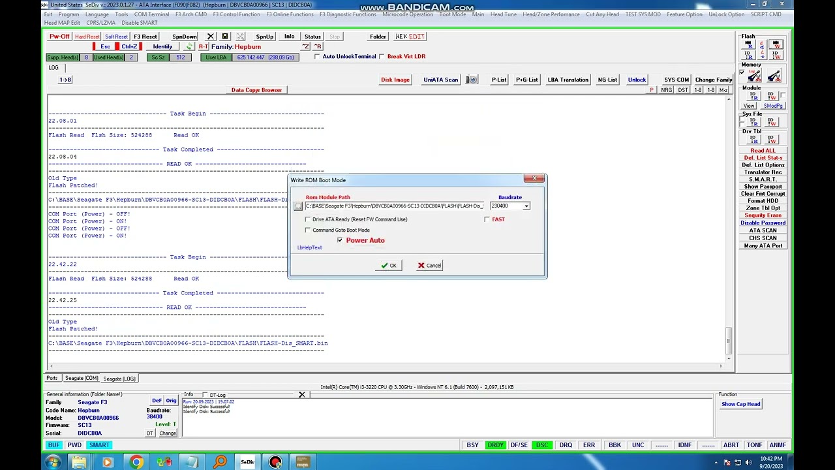Image resolution: width=835 pixels, height=470 pixels.
Task: Click the X icon above the info log
Action: pyautogui.click(x=301, y=395)
